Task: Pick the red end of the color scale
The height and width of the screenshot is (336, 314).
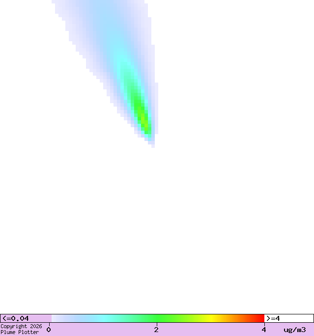Action: (260, 318)
